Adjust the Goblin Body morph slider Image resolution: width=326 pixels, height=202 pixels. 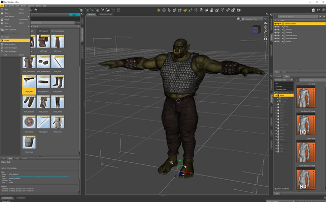pos(314,152)
